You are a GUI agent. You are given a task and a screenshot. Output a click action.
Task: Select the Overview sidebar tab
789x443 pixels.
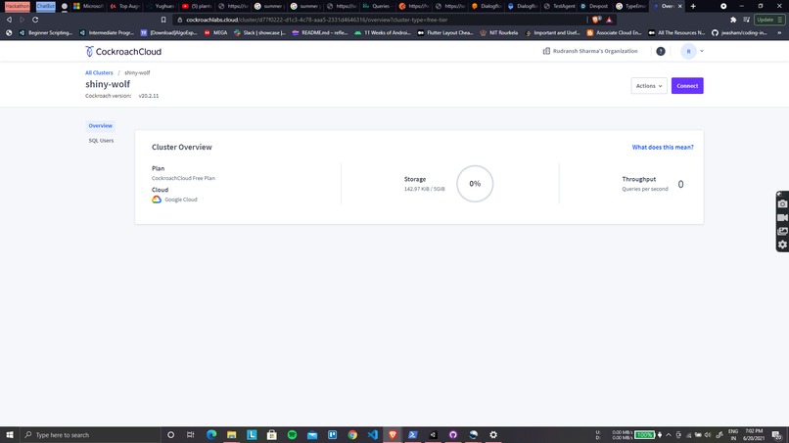tap(100, 126)
